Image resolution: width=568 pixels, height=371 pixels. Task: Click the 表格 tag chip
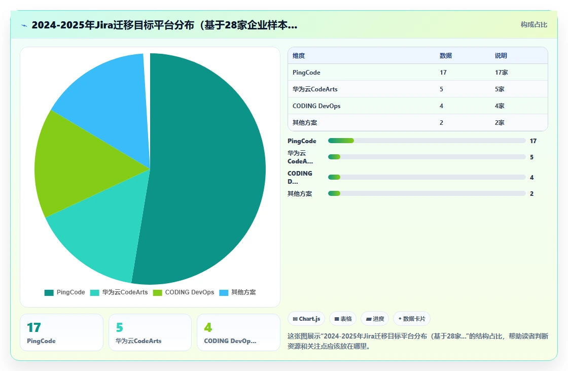point(343,319)
